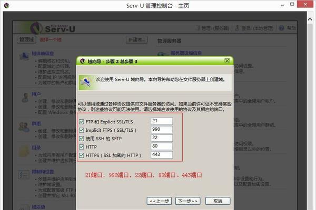Open 域活动 link at bottom left
Image resolution: width=316 pixels, height=210 pixels.
pos(38,207)
